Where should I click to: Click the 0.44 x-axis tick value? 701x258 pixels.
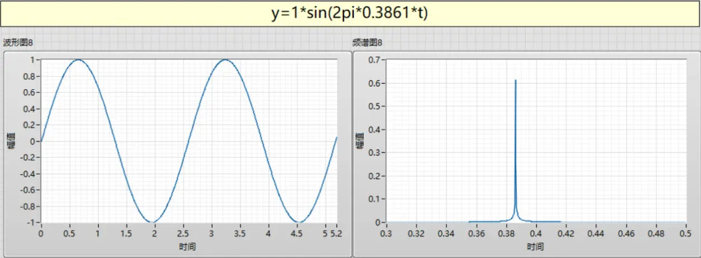pos(596,233)
